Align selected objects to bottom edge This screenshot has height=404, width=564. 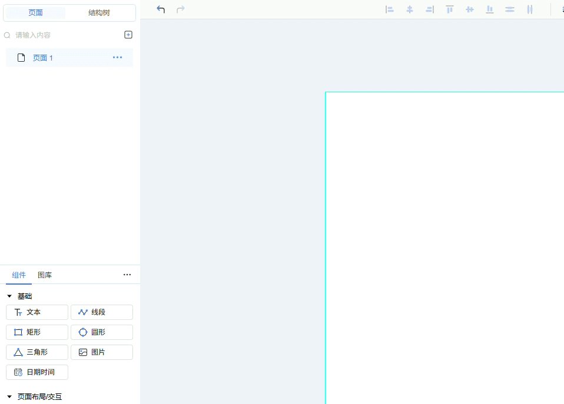[x=490, y=9]
